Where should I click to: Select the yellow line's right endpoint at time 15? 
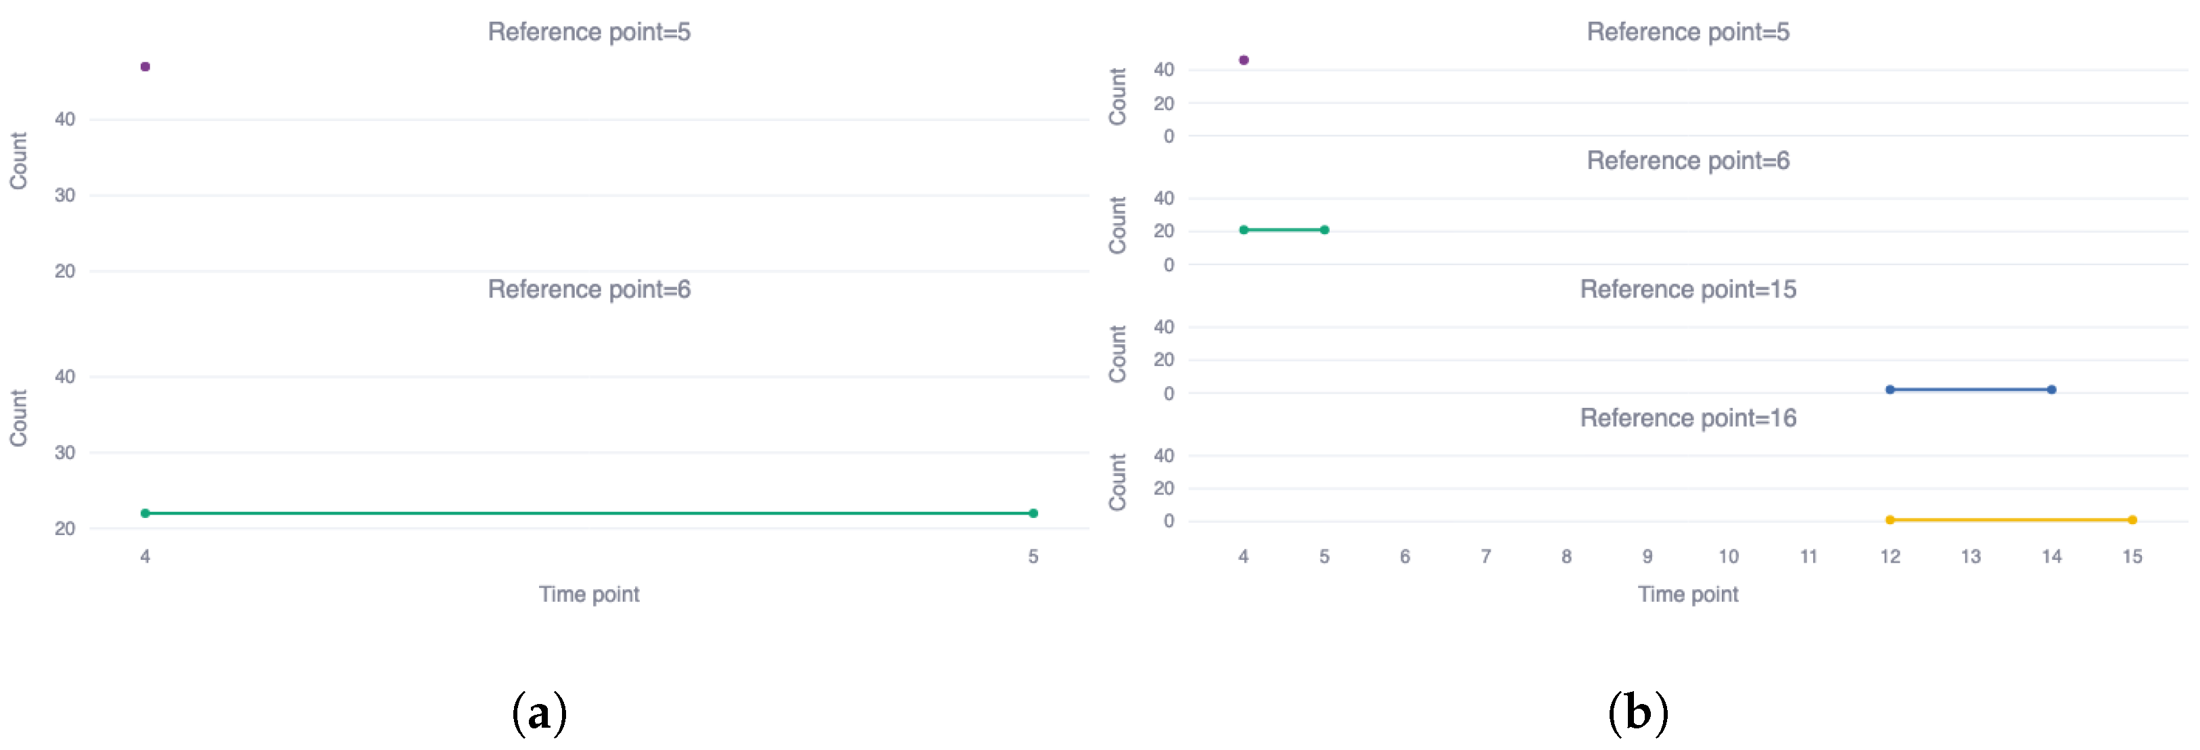click(2132, 519)
